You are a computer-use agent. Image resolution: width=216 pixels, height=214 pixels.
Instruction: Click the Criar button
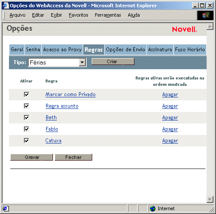click(113, 62)
